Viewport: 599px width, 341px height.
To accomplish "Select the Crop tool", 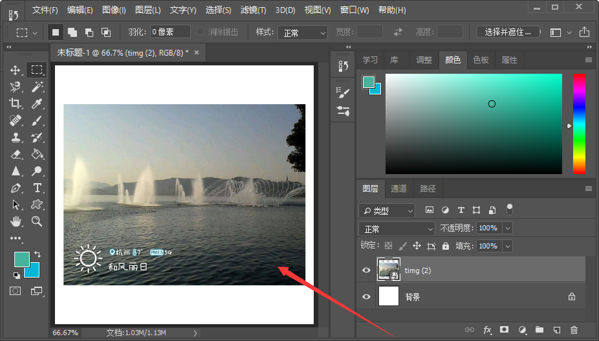I will (x=16, y=104).
